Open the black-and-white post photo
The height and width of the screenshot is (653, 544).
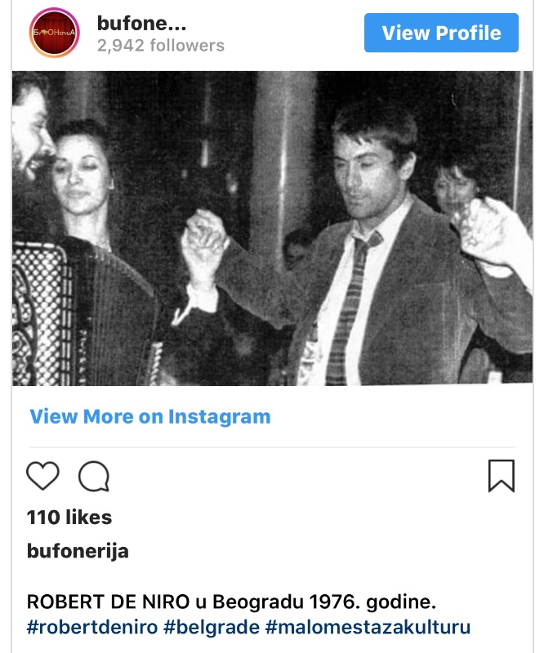pos(272,229)
